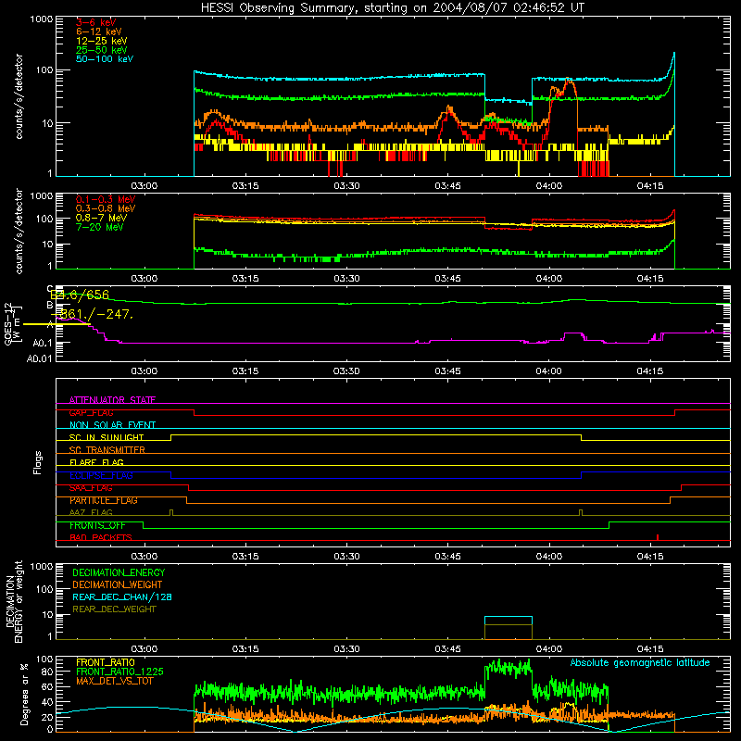This screenshot has height=741, width=741.
Task: Click the 03:30 tick under the MeV panel
Action: (x=346, y=279)
